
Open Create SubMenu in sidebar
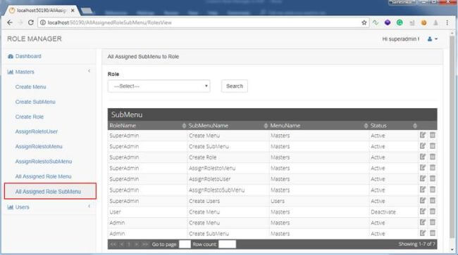pyautogui.click(x=35, y=102)
